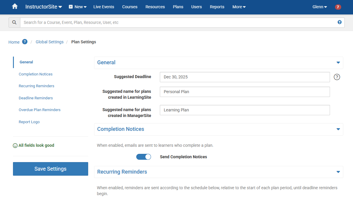This screenshot has height=201, width=353.
Task: Jump to Deadline Reminders in the sidebar
Action: 36,98
